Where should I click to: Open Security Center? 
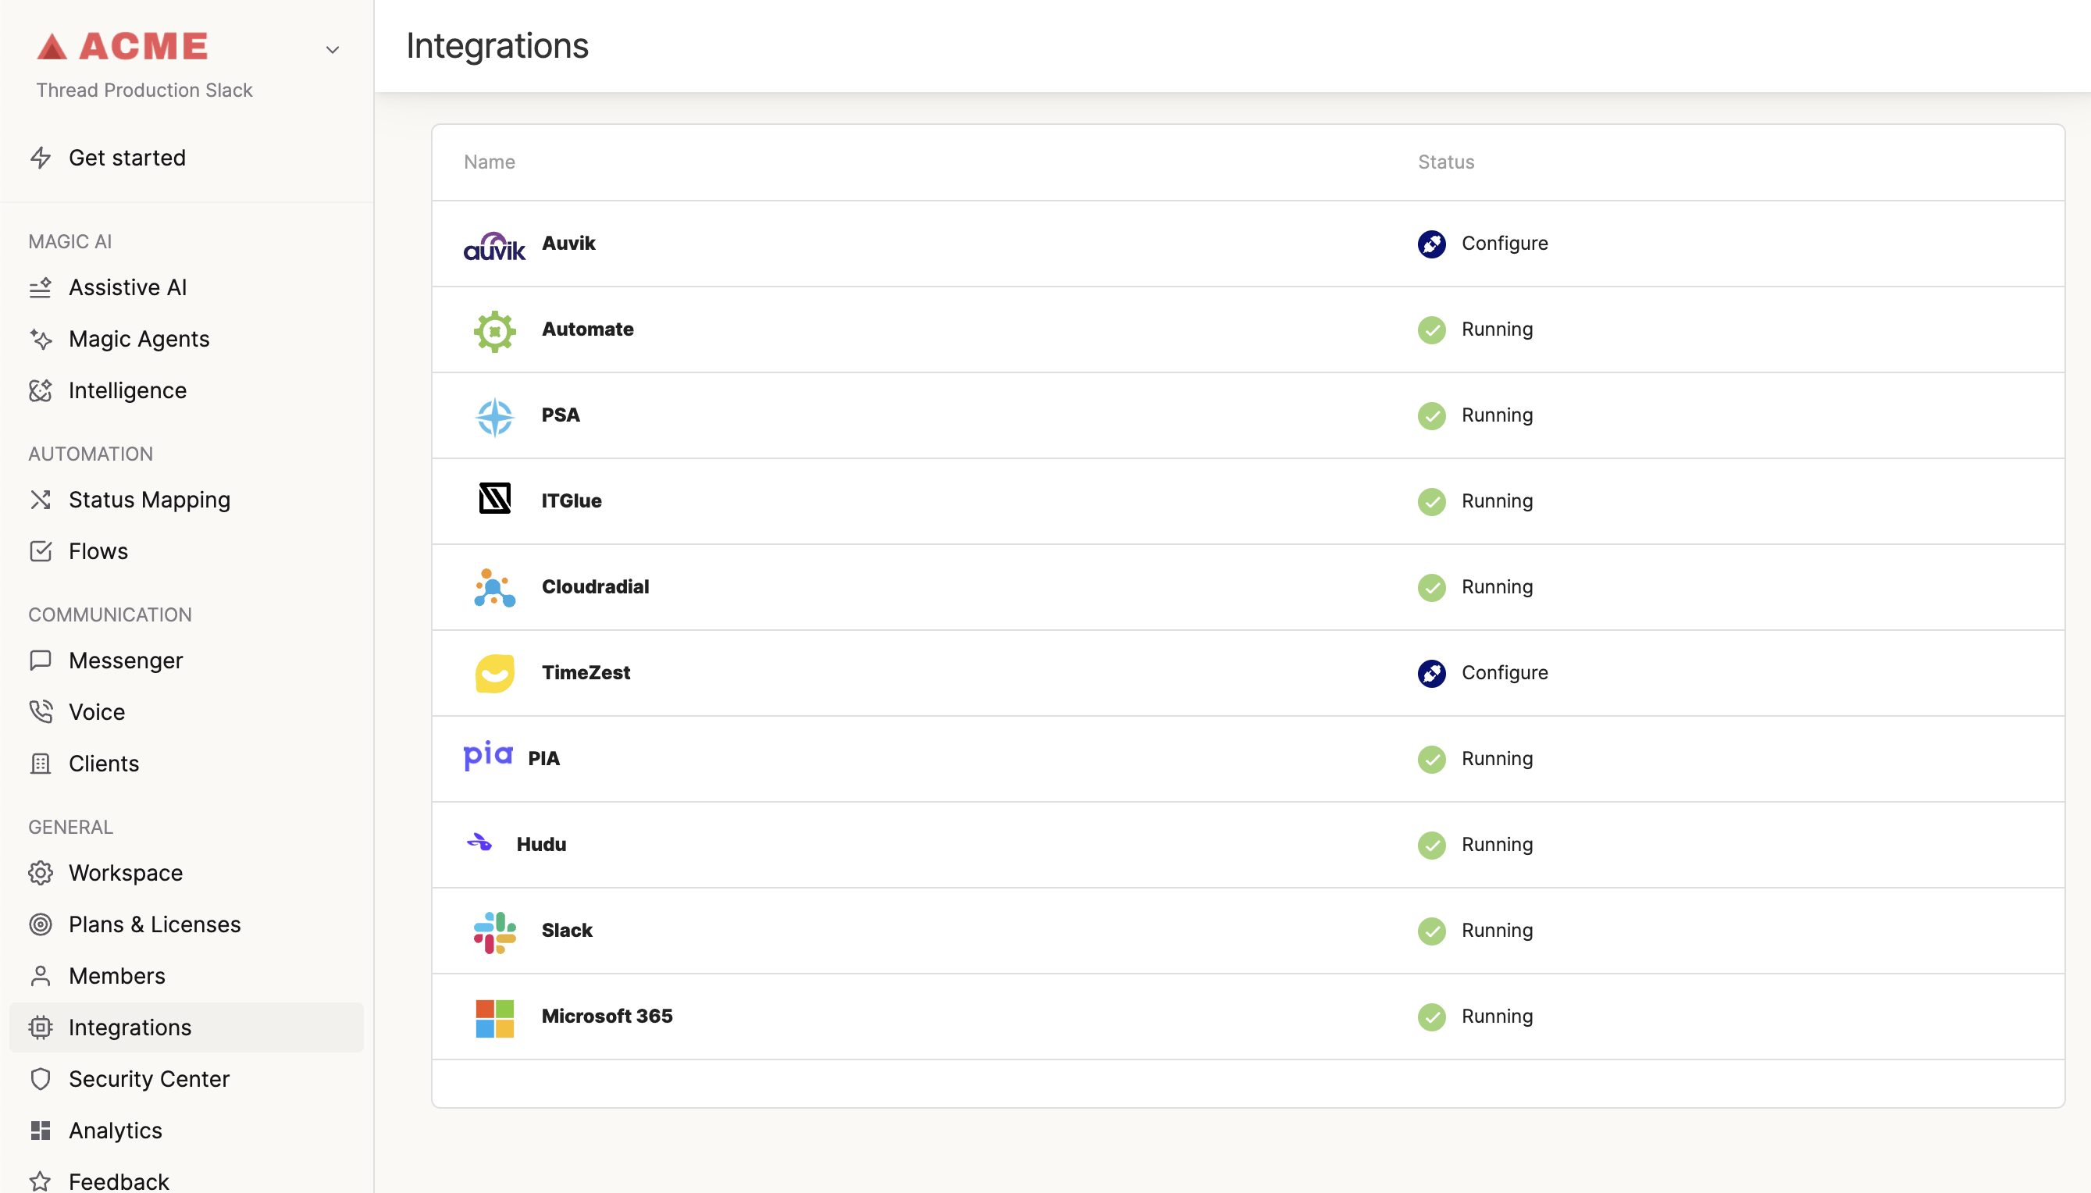click(149, 1078)
